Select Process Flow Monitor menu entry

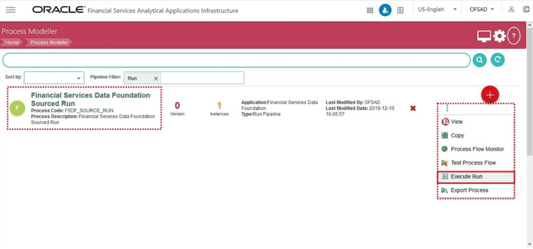pos(475,149)
